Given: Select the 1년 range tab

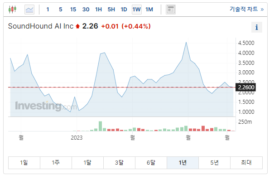Looking at the screenshot, I should coord(183,163).
